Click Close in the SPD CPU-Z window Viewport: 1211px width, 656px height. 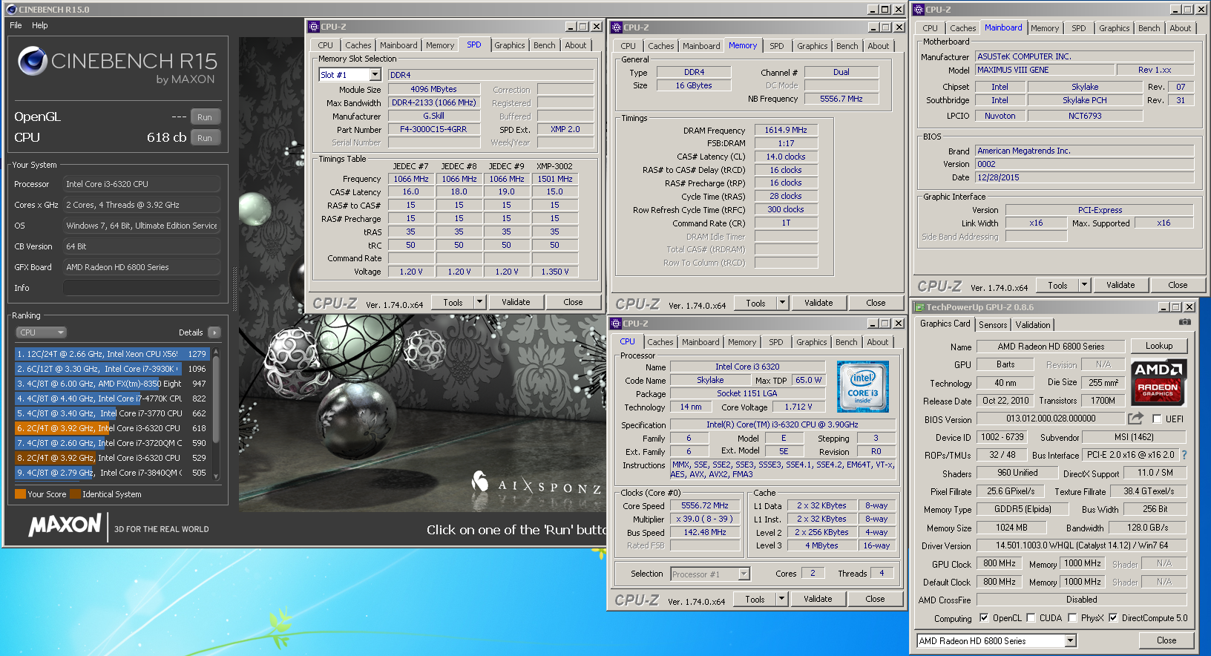click(573, 302)
